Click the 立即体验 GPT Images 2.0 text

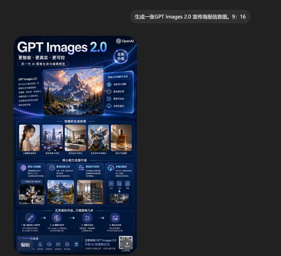pos(100,240)
